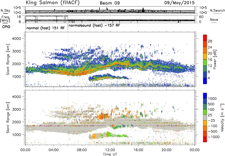Click the '08:00' time tick label
Viewport: 225px width, 156px height.
[82, 150]
